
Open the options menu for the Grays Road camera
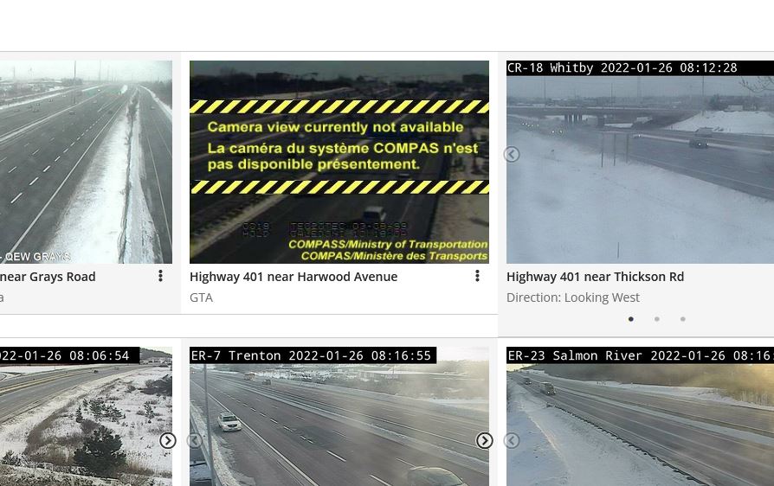point(160,276)
